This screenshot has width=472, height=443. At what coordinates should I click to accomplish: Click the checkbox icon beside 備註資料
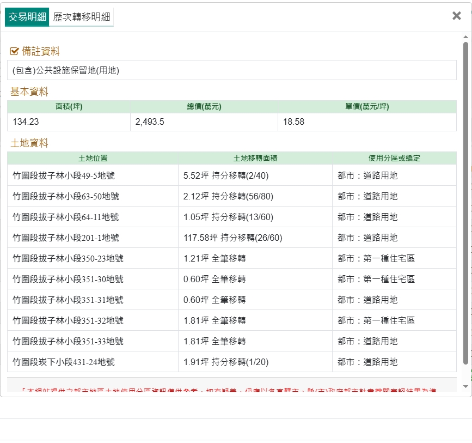(x=15, y=52)
